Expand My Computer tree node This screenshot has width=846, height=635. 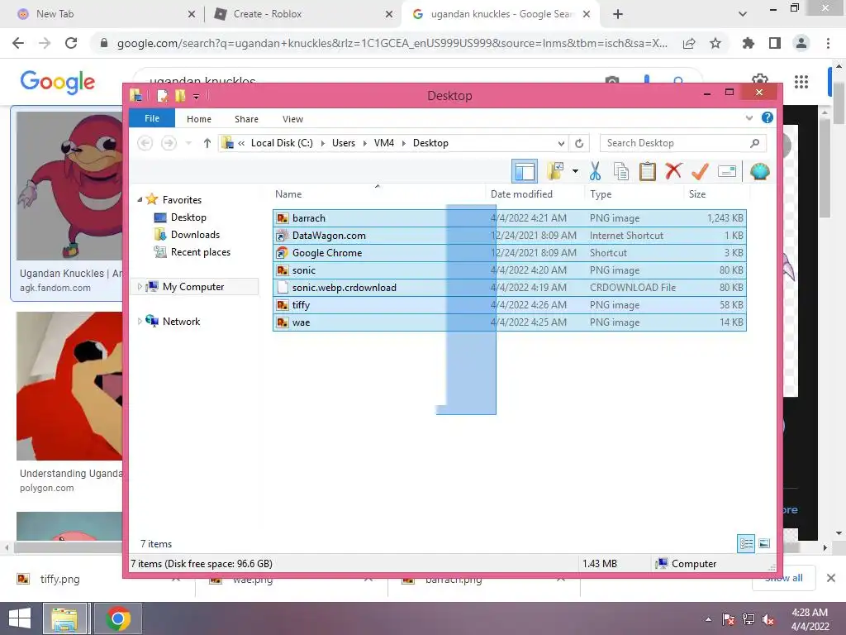(x=140, y=287)
